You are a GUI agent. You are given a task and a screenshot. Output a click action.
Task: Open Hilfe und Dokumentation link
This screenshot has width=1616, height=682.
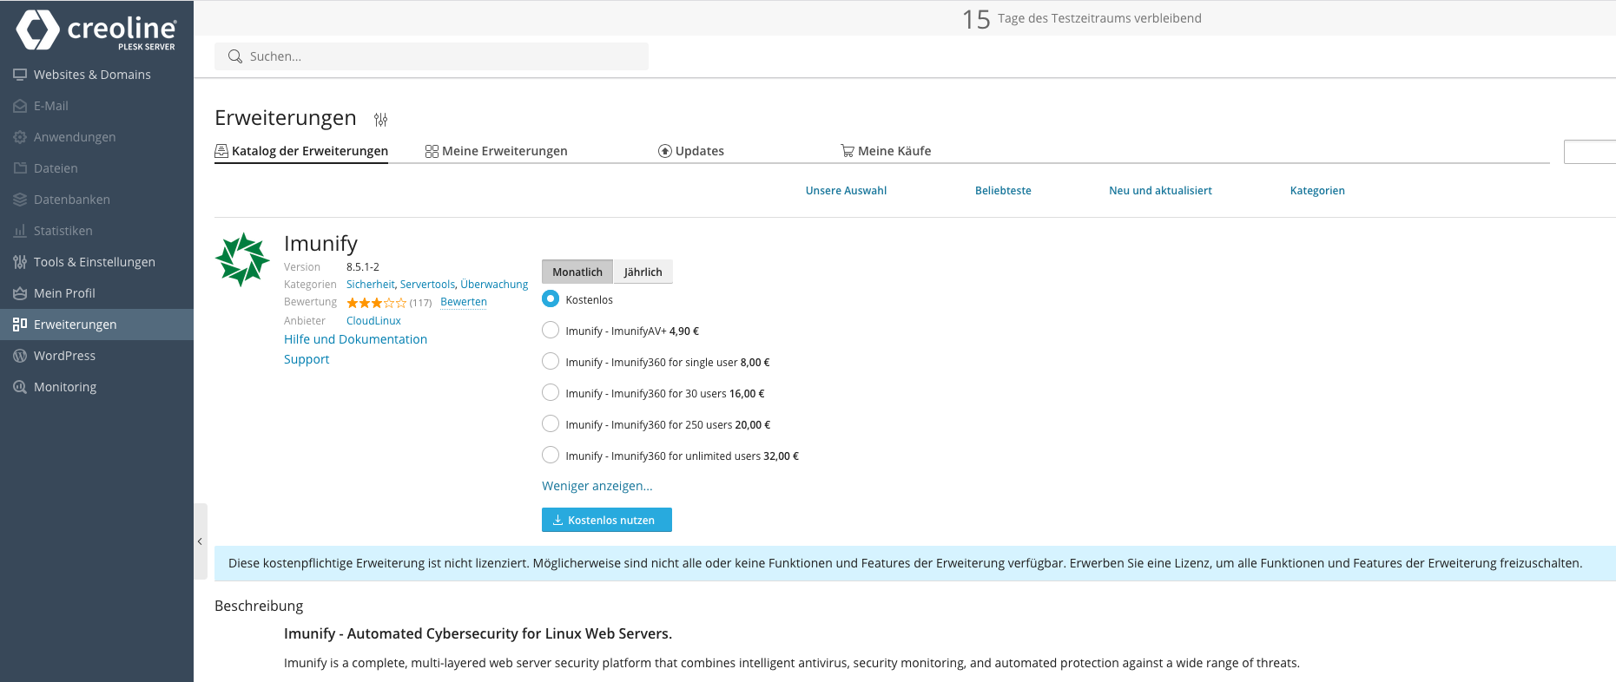[x=355, y=339]
